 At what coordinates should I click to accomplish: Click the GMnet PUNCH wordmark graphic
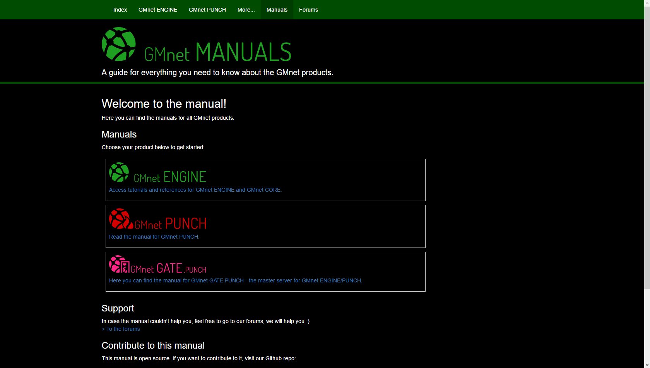(x=170, y=224)
